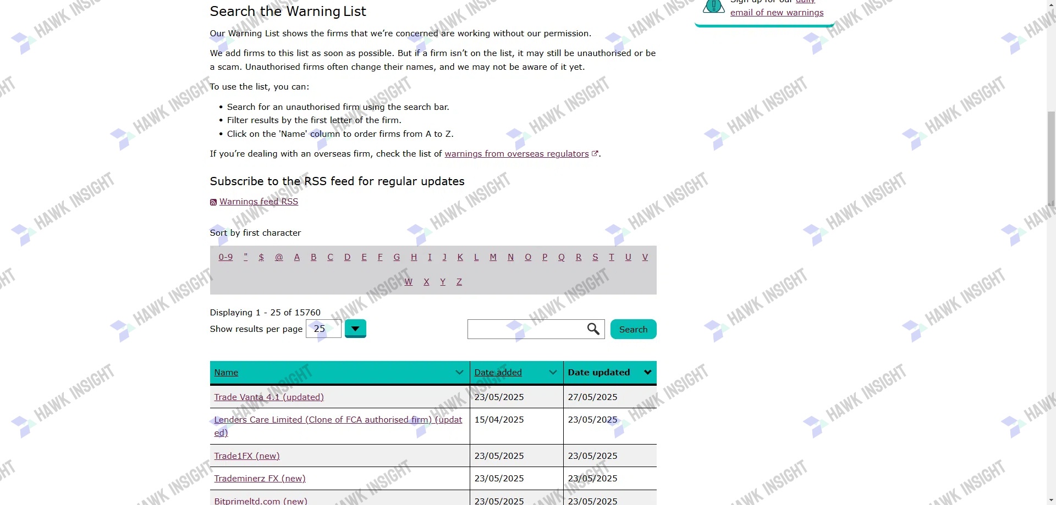Open warnings from overseas regulators link
Screen dimensions: 1056x505
(x=517, y=154)
